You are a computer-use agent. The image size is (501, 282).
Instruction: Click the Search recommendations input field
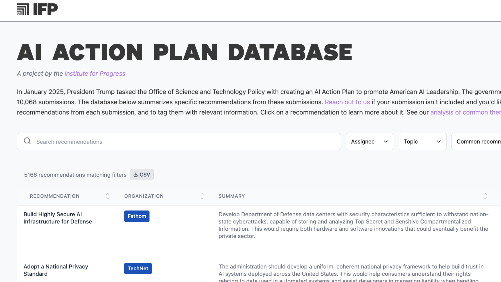click(x=175, y=141)
